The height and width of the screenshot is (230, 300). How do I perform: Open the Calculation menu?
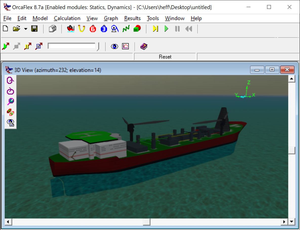[x=67, y=18]
